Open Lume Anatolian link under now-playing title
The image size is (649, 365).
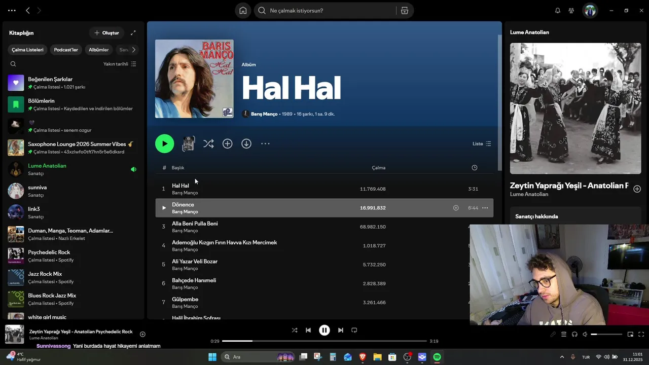point(529,194)
